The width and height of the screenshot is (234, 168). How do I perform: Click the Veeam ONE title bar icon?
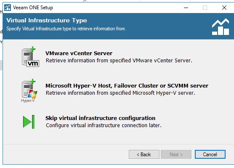coord(8,8)
